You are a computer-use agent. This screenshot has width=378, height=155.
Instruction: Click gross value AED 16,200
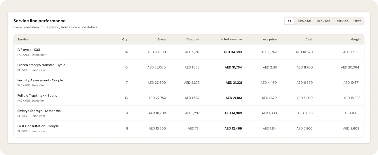tap(157, 113)
